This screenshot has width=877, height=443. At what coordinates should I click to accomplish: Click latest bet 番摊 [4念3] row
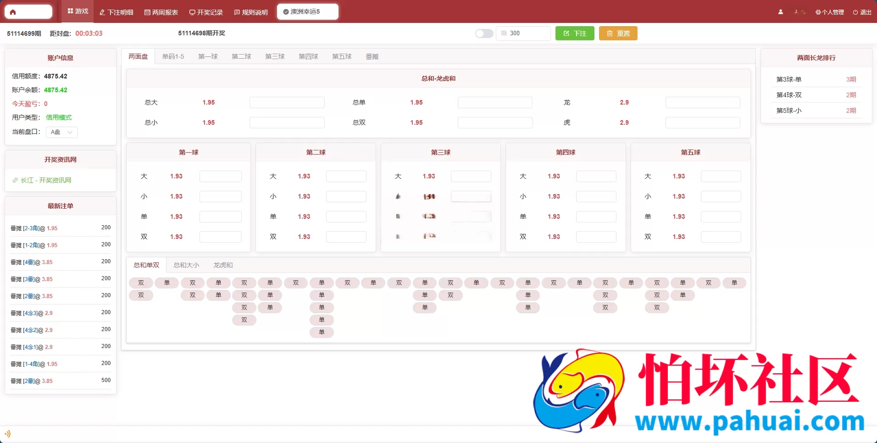pos(61,313)
